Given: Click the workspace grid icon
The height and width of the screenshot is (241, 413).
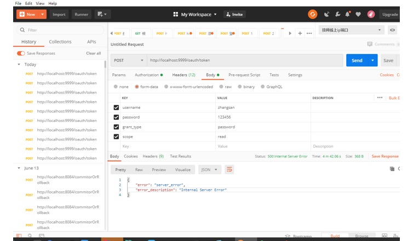Looking at the screenshot, I should tap(176, 14).
